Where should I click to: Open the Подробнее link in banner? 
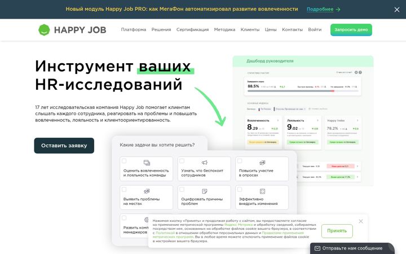320,9
